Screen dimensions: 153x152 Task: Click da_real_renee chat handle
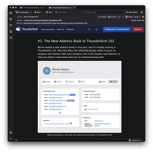(x=93, y=109)
